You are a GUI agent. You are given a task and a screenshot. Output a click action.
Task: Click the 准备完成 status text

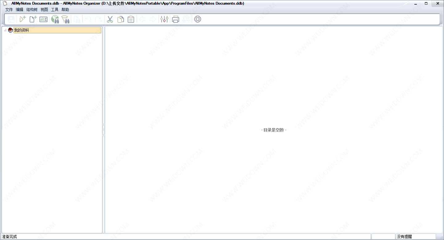tap(10, 237)
